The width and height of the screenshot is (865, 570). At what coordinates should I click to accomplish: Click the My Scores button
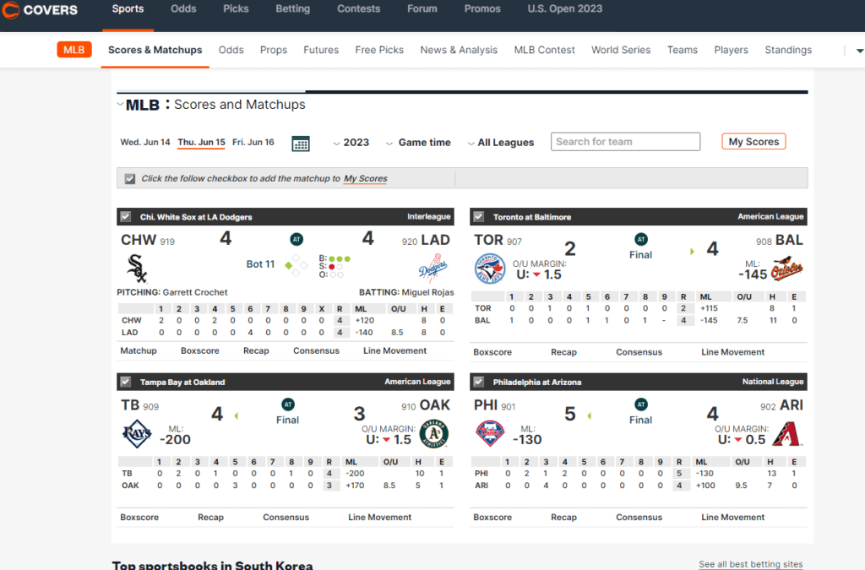[753, 142]
